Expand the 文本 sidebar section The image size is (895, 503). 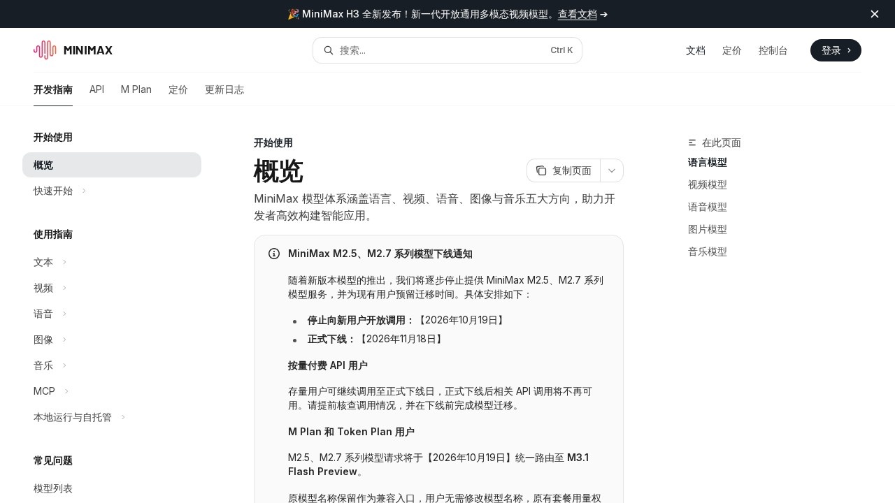tap(64, 262)
